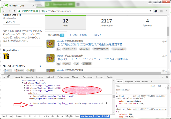This screenshot has width=171, height=119.
Task: Select the Styles pane tab
Action: pyautogui.click(x=120, y=82)
